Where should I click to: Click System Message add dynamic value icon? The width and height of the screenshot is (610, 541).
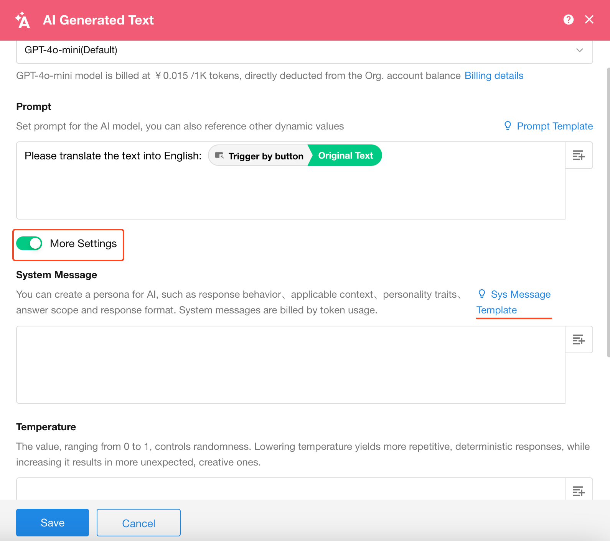point(579,339)
